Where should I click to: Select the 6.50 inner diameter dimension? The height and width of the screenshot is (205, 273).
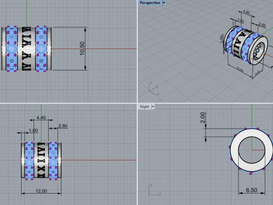[251, 190]
